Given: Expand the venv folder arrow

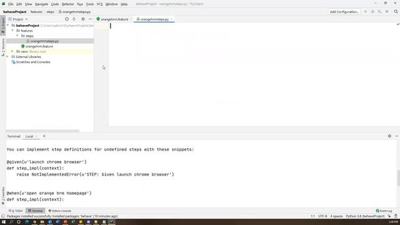Looking at the screenshot, I should [12, 51].
